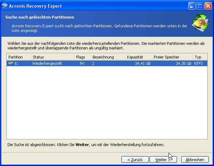Image resolution: width=214 pixels, height=166 pixels.
Task: Click the '34,41 GB' capacity value
Action: point(143,63)
